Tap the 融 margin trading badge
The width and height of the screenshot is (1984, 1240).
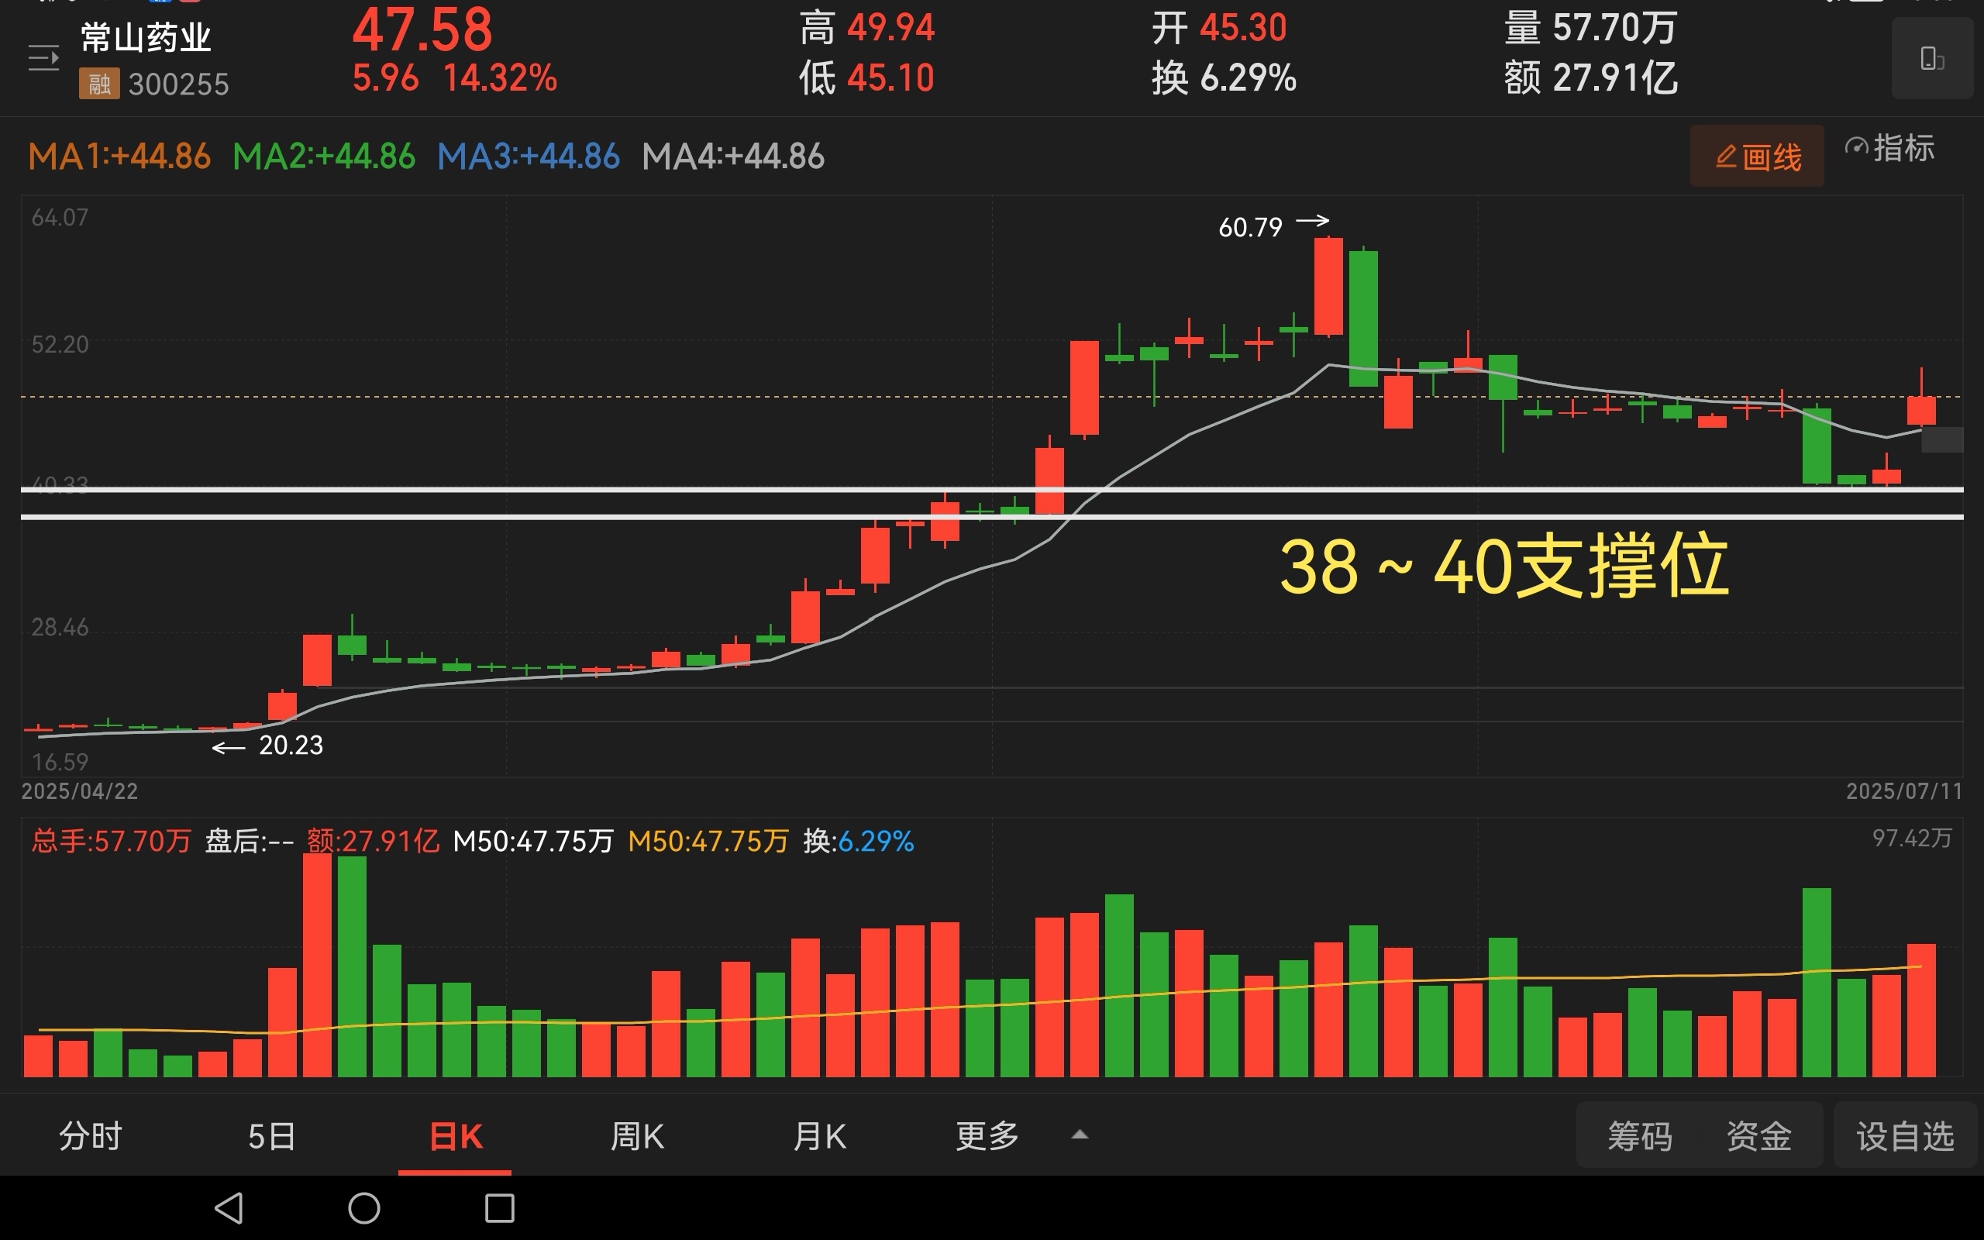(99, 84)
